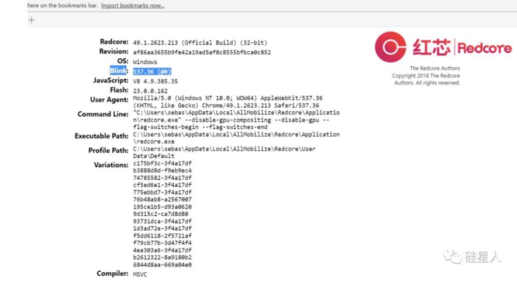Click the Import bookmarks now link
The height and width of the screenshot is (294, 517).
click(132, 6)
